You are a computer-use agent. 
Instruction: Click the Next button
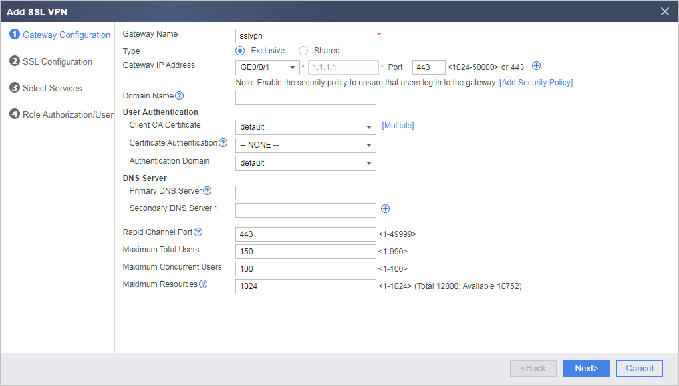point(587,368)
